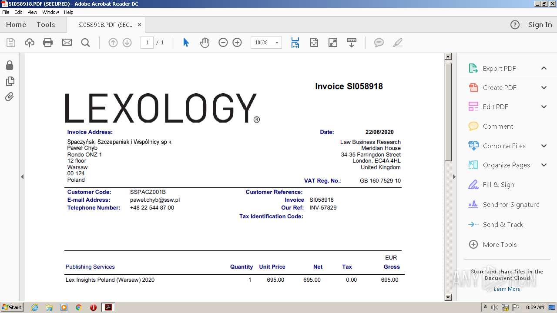Expand the Combine Files section chevron

coord(544,146)
